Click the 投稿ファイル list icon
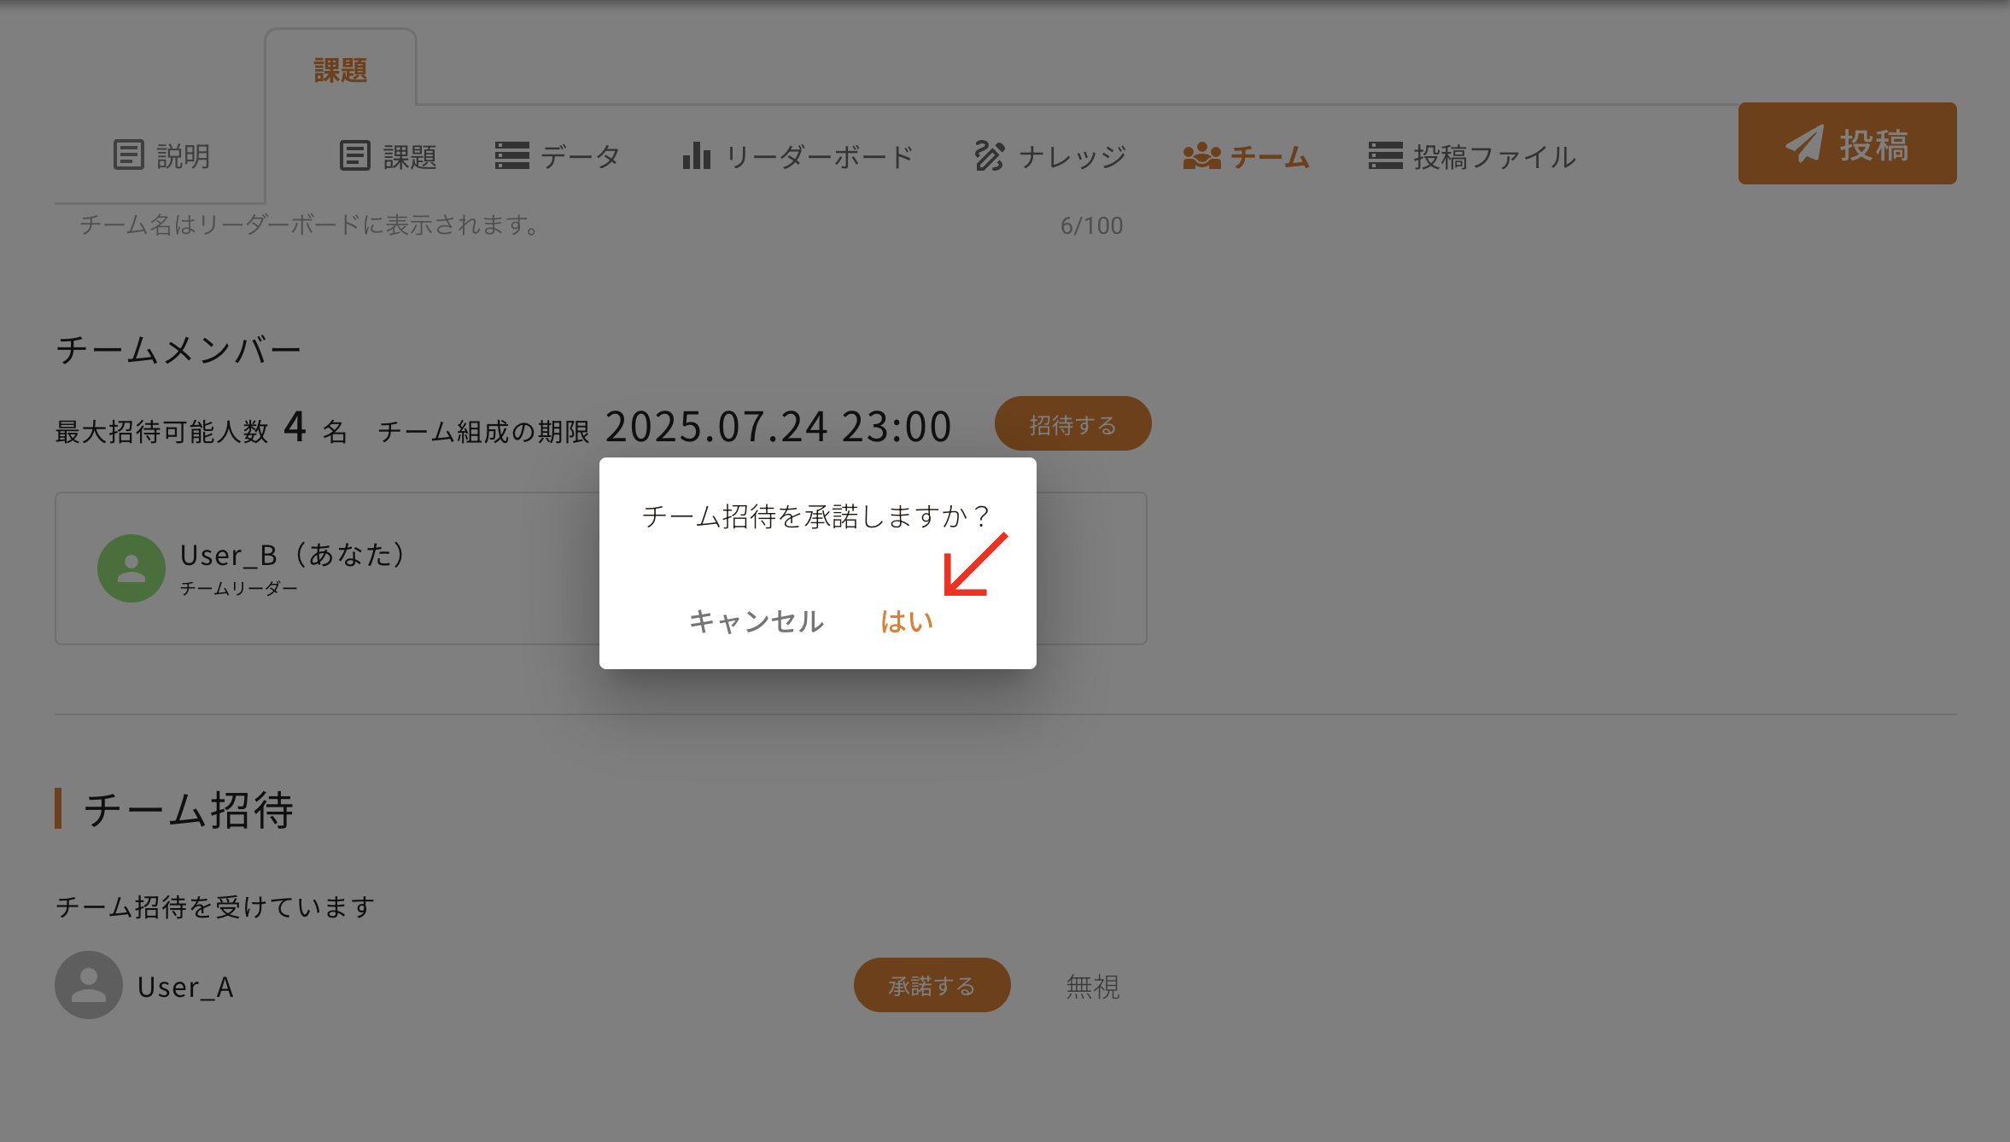 (x=1385, y=155)
